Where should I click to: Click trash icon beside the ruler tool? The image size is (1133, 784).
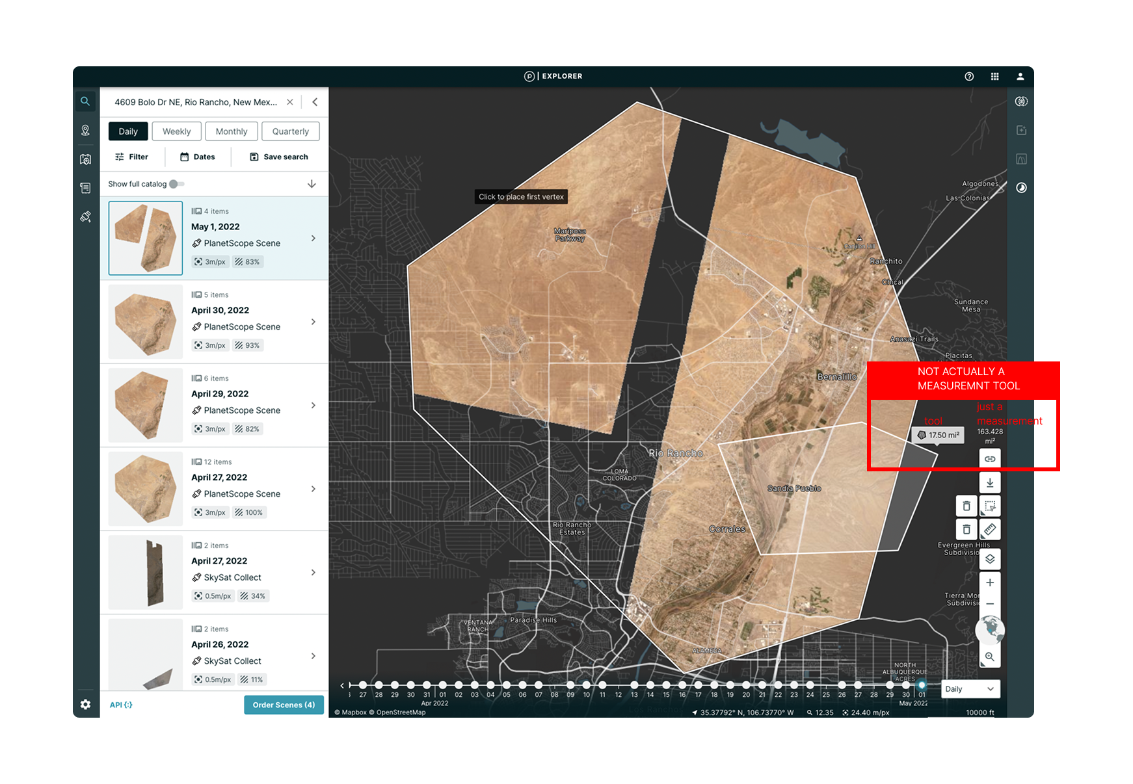click(966, 529)
